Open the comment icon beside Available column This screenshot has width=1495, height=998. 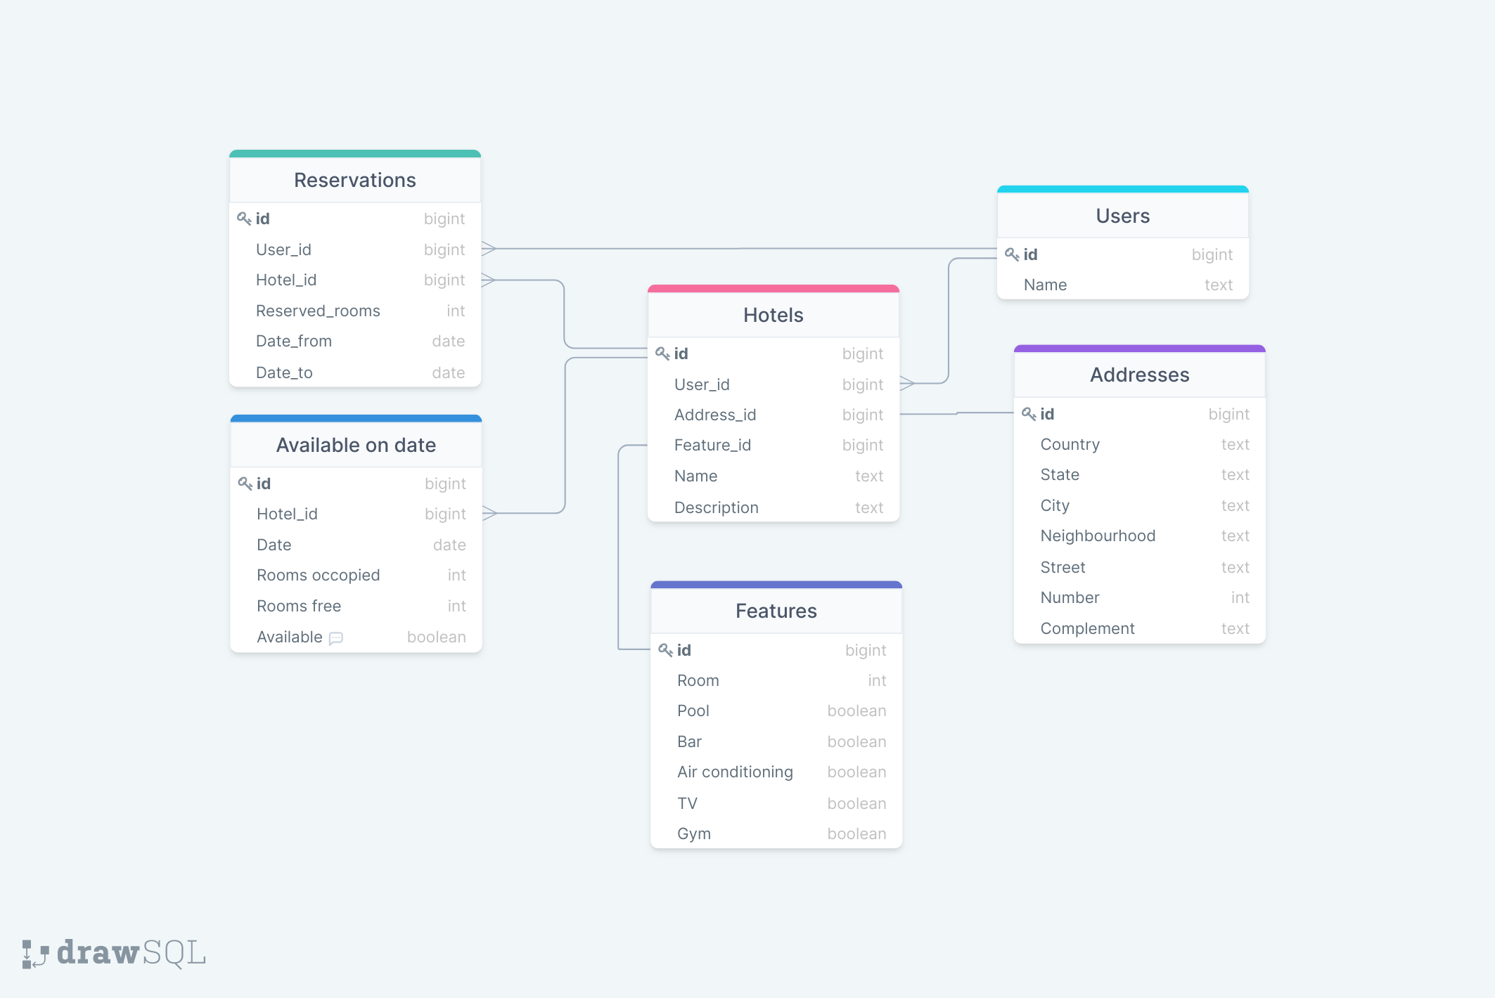click(336, 638)
